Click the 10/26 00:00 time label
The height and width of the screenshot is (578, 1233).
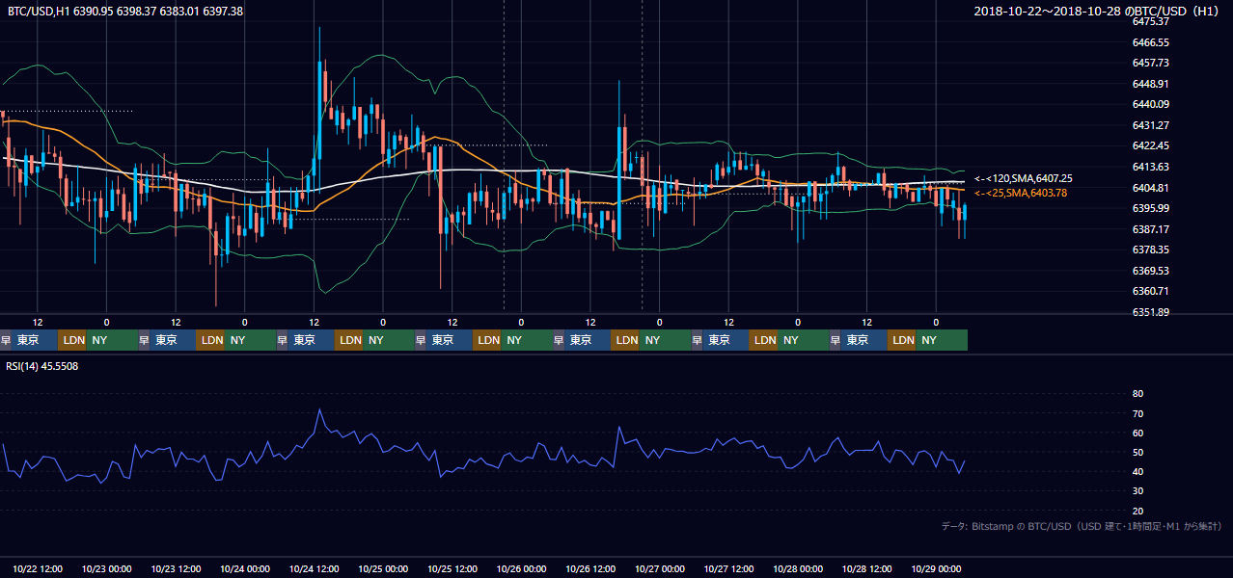[522, 569]
